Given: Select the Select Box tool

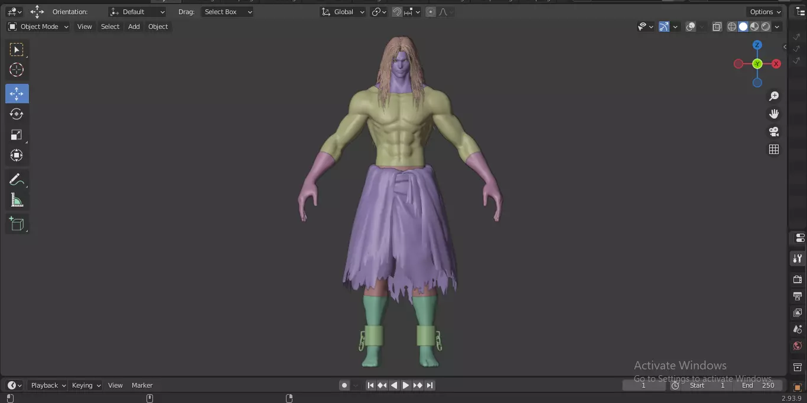Looking at the screenshot, I should (x=17, y=50).
